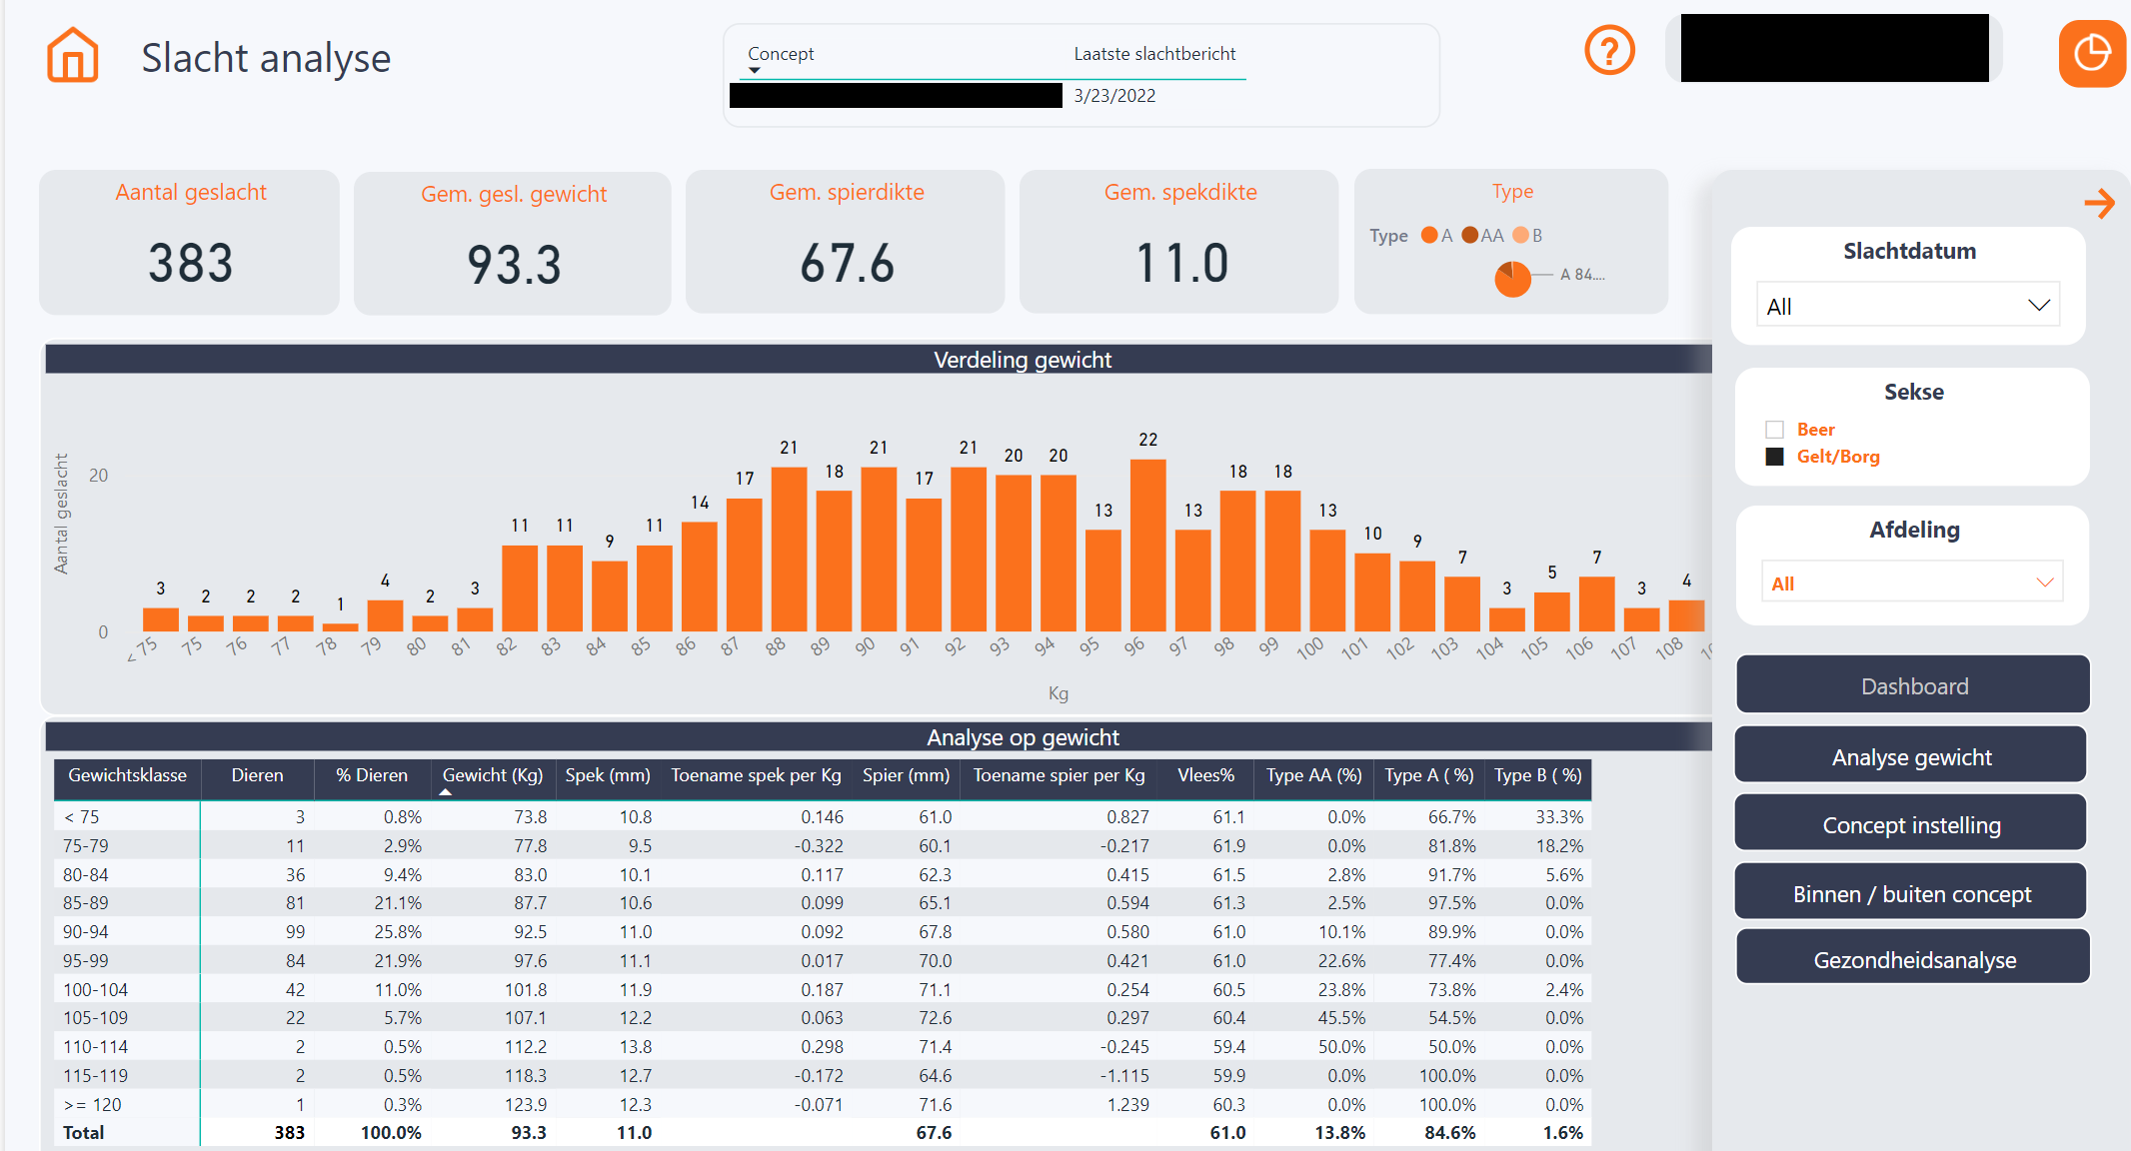Sort table by Spek (mm) header

[x=607, y=775]
